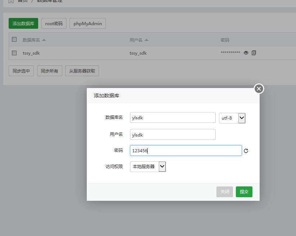Click into the 密码 field containing 123456
This screenshot has height=236, width=296.
(x=185, y=151)
